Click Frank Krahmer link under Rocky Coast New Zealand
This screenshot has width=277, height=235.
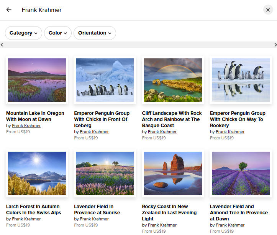(162, 225)
